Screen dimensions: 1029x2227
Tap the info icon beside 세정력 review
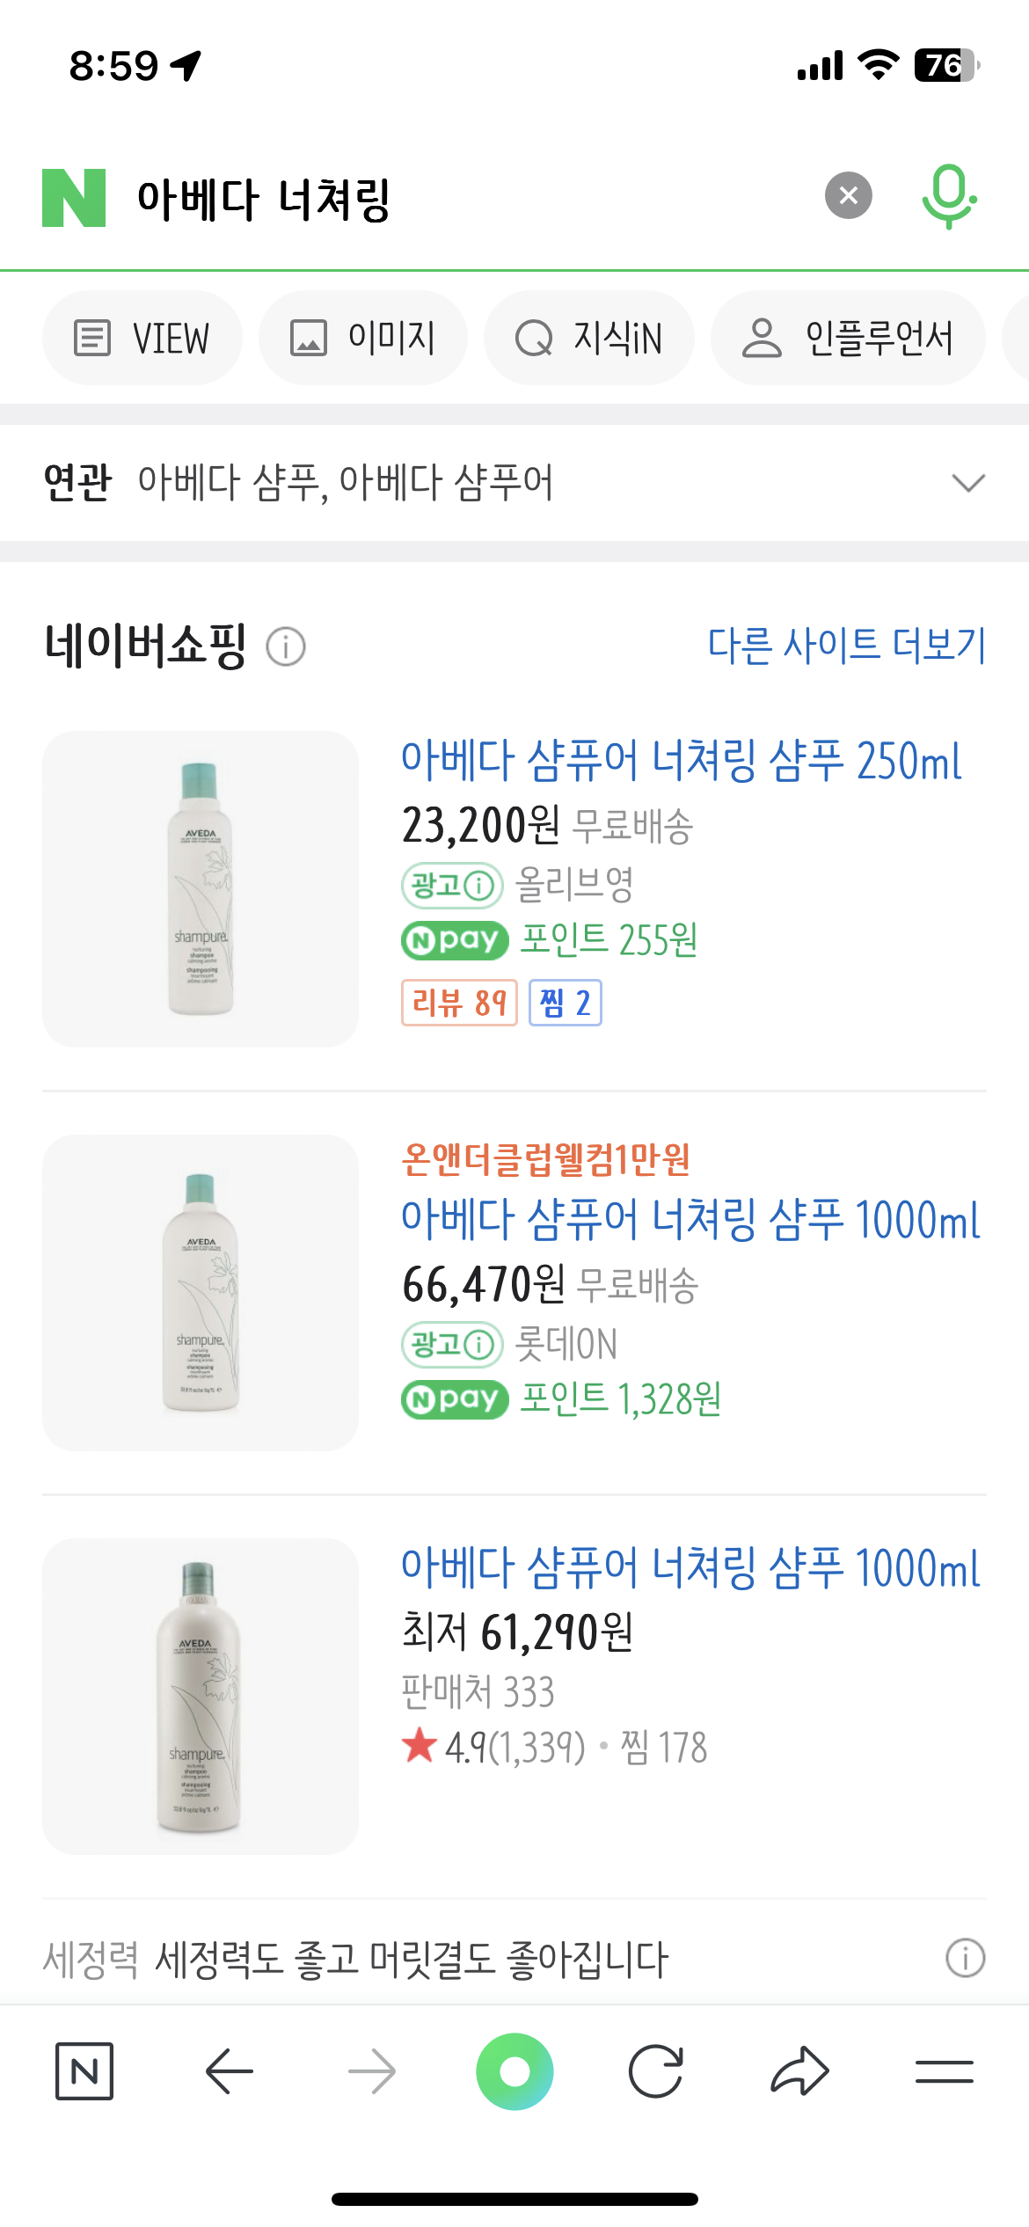pos(965,1958)
